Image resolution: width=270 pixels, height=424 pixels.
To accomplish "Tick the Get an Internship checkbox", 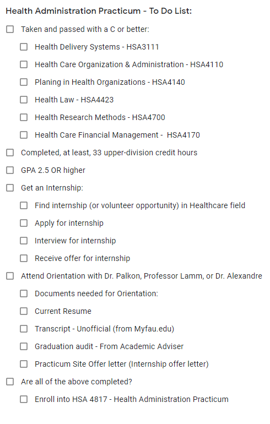I will pos(10,188).
